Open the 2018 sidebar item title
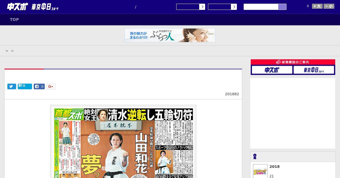Viewport: 340px width, 178px height. pos(275,167)
